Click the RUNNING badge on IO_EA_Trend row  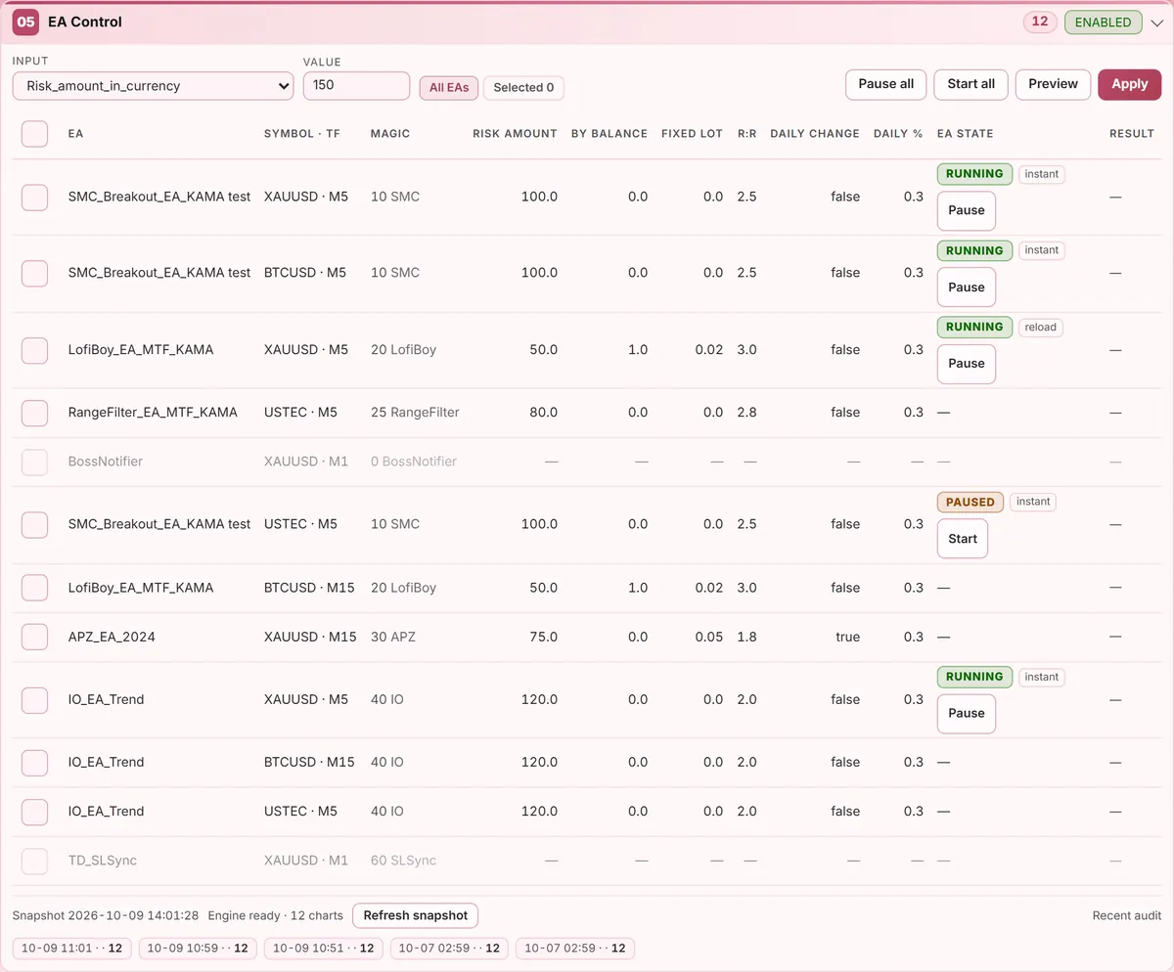(x=974, y=677)
